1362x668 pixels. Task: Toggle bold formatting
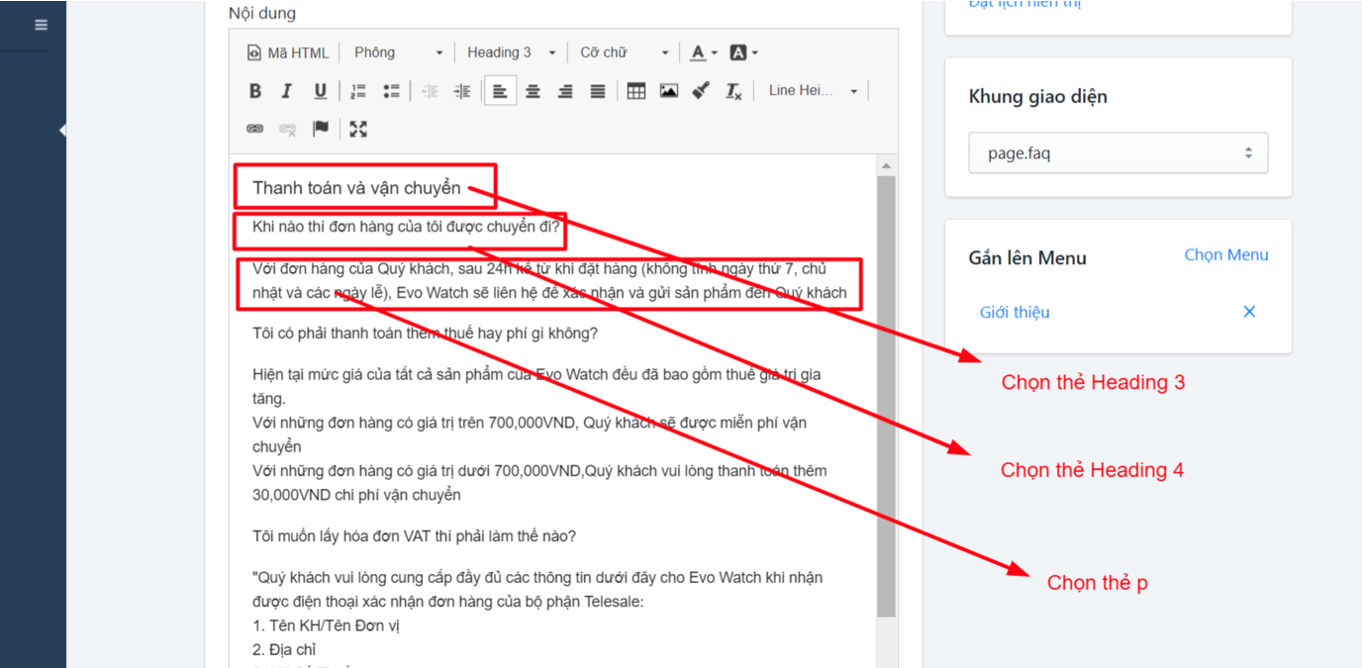tap(255, 91)
